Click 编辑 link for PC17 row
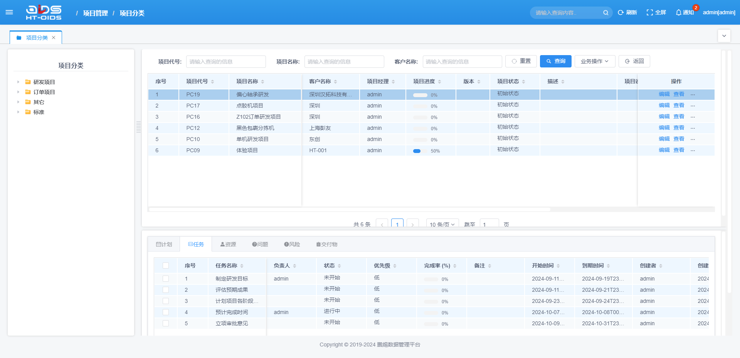Screen dimensions: 740x358 click(664, 105)
